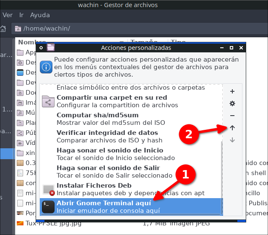Select the Plantillas folder icon in file list
The height and width of the screenshot is (235, 268).
click(20, 123)
